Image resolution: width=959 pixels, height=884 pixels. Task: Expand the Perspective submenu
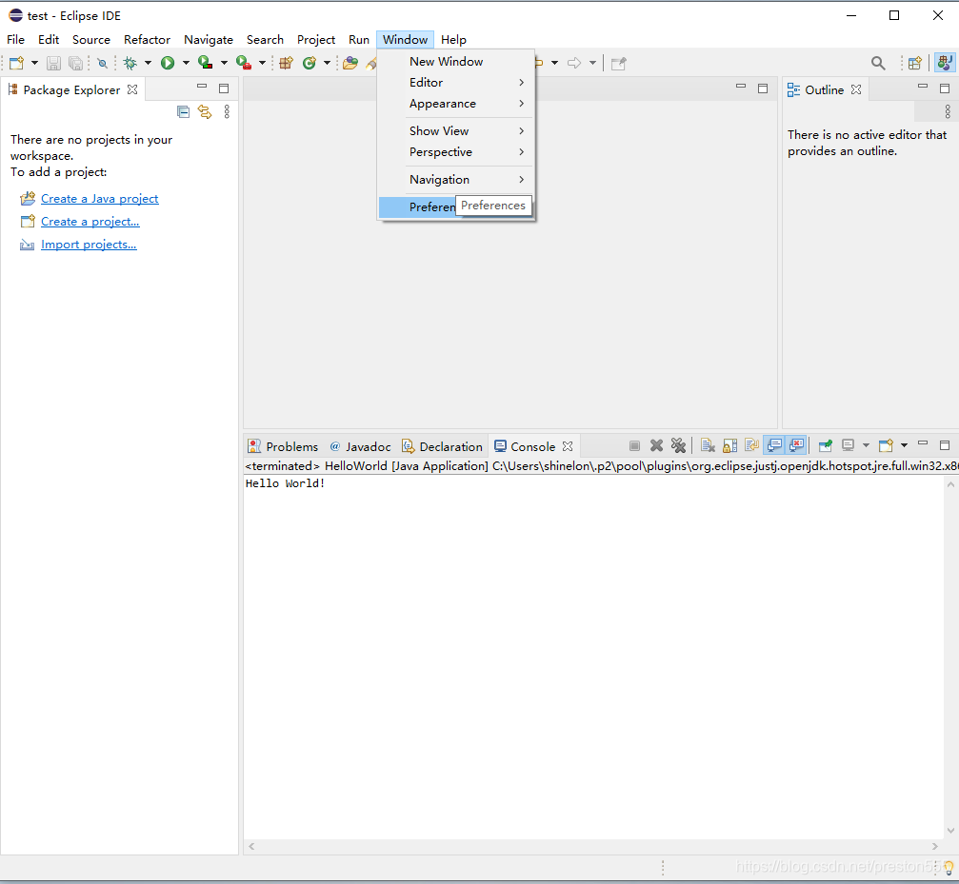tap(455, 152)
